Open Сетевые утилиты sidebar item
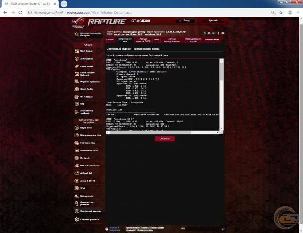303x233 pixels. 88,220
